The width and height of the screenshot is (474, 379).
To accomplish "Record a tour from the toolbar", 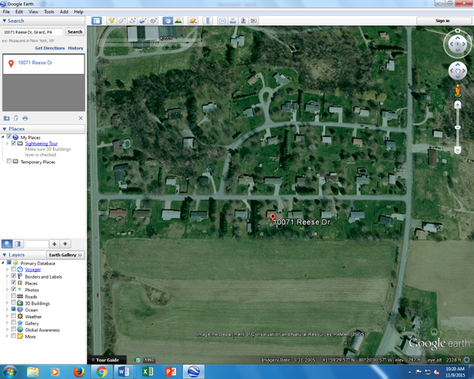I will (153, 21).
